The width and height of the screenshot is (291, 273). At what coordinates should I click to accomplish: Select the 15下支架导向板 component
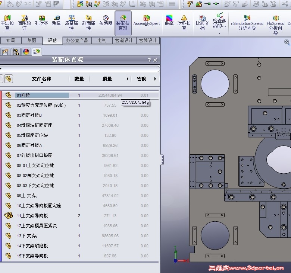coord(32,256)
